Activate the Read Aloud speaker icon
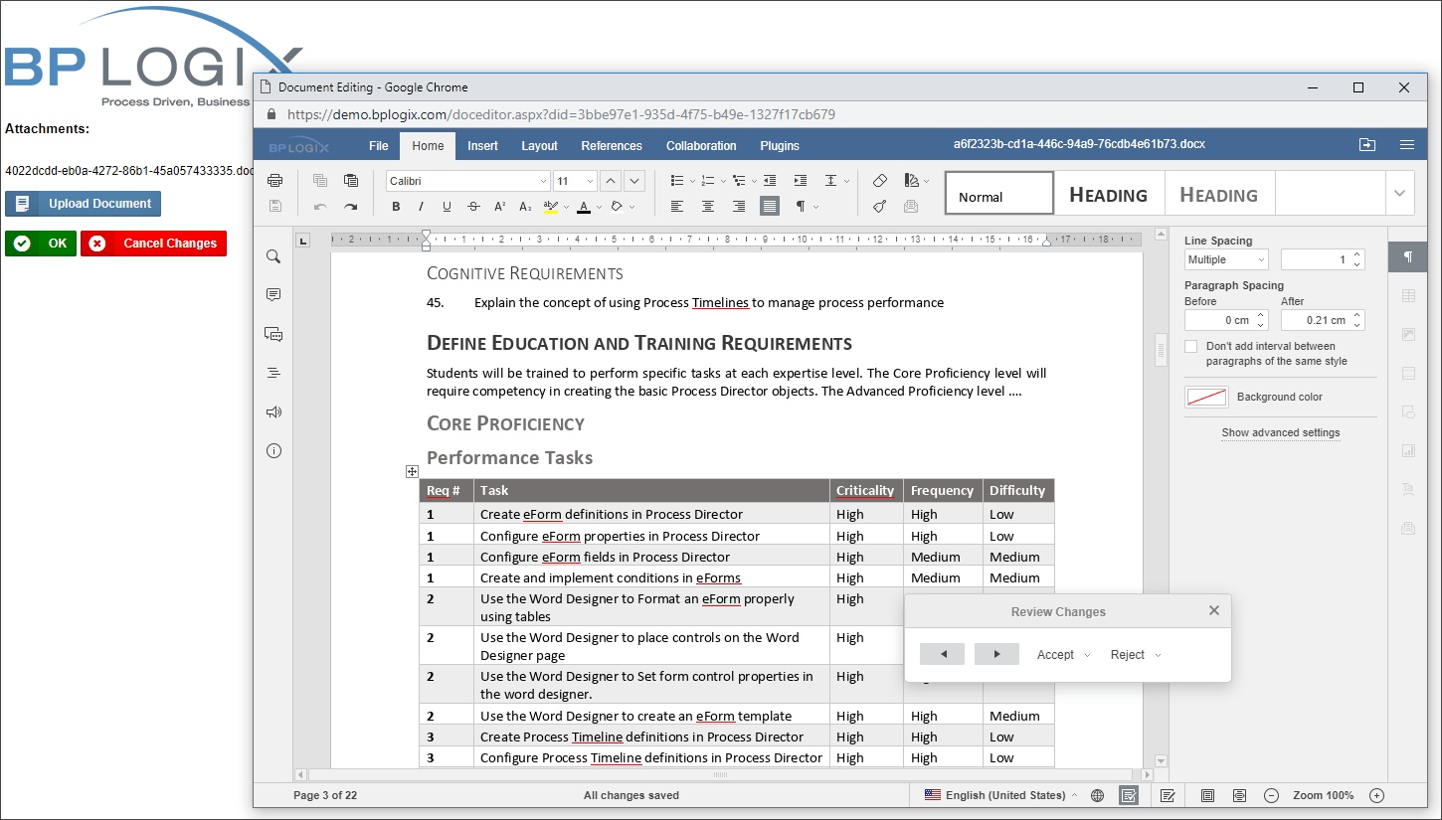This screenshot has width=1442, height=820. (273, 411)
